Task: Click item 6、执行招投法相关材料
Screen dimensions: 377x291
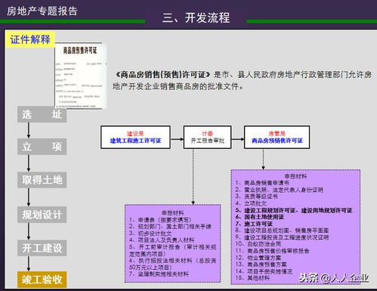Action: 173,264
